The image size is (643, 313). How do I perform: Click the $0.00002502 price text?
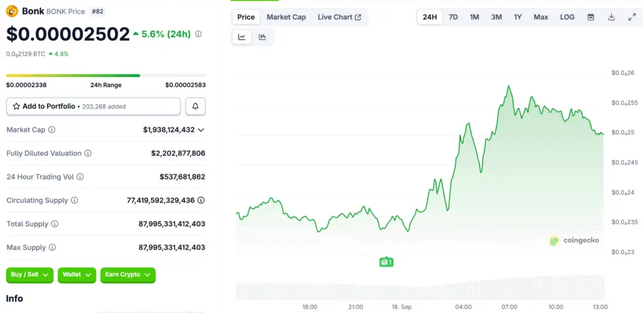click(x=68, y=34)
